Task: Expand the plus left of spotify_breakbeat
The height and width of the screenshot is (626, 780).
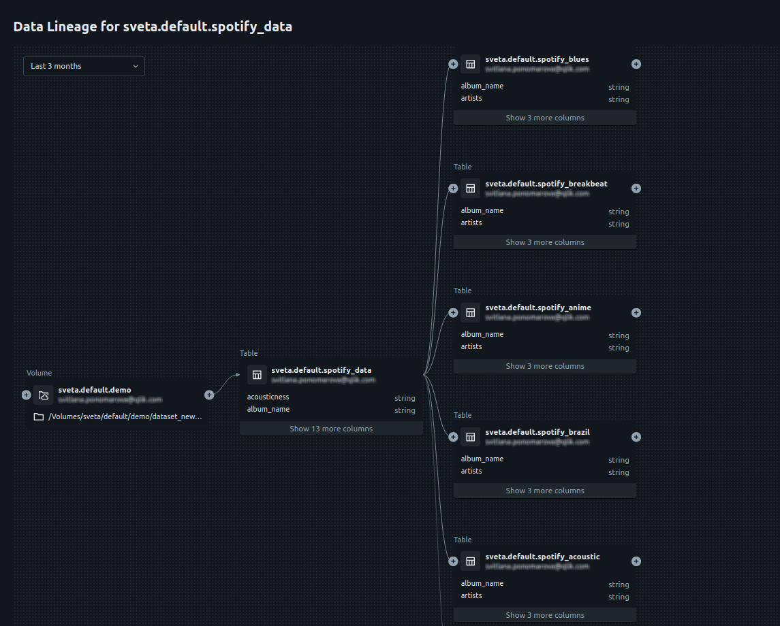Action: (x=453, y=188)
